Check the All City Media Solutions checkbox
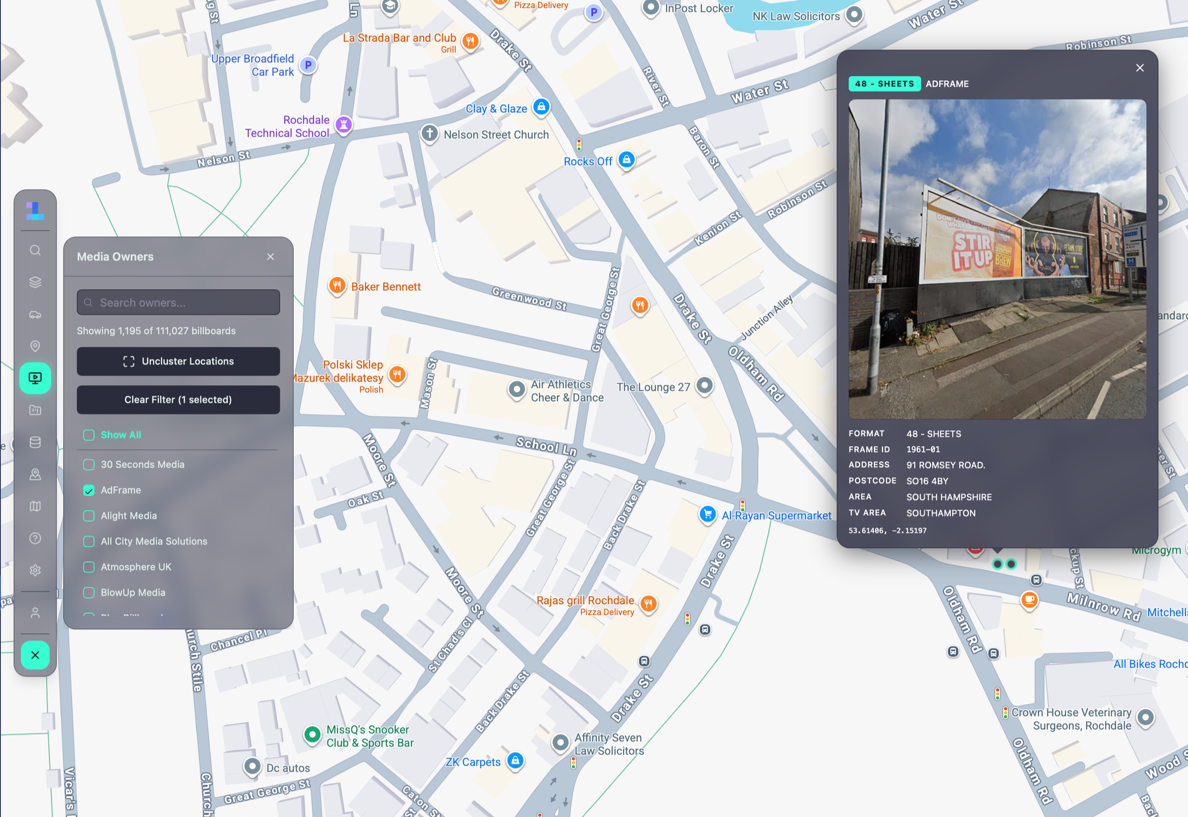Image resolution: width=1188 pixels, height=817 pixels. coord(89,541)
